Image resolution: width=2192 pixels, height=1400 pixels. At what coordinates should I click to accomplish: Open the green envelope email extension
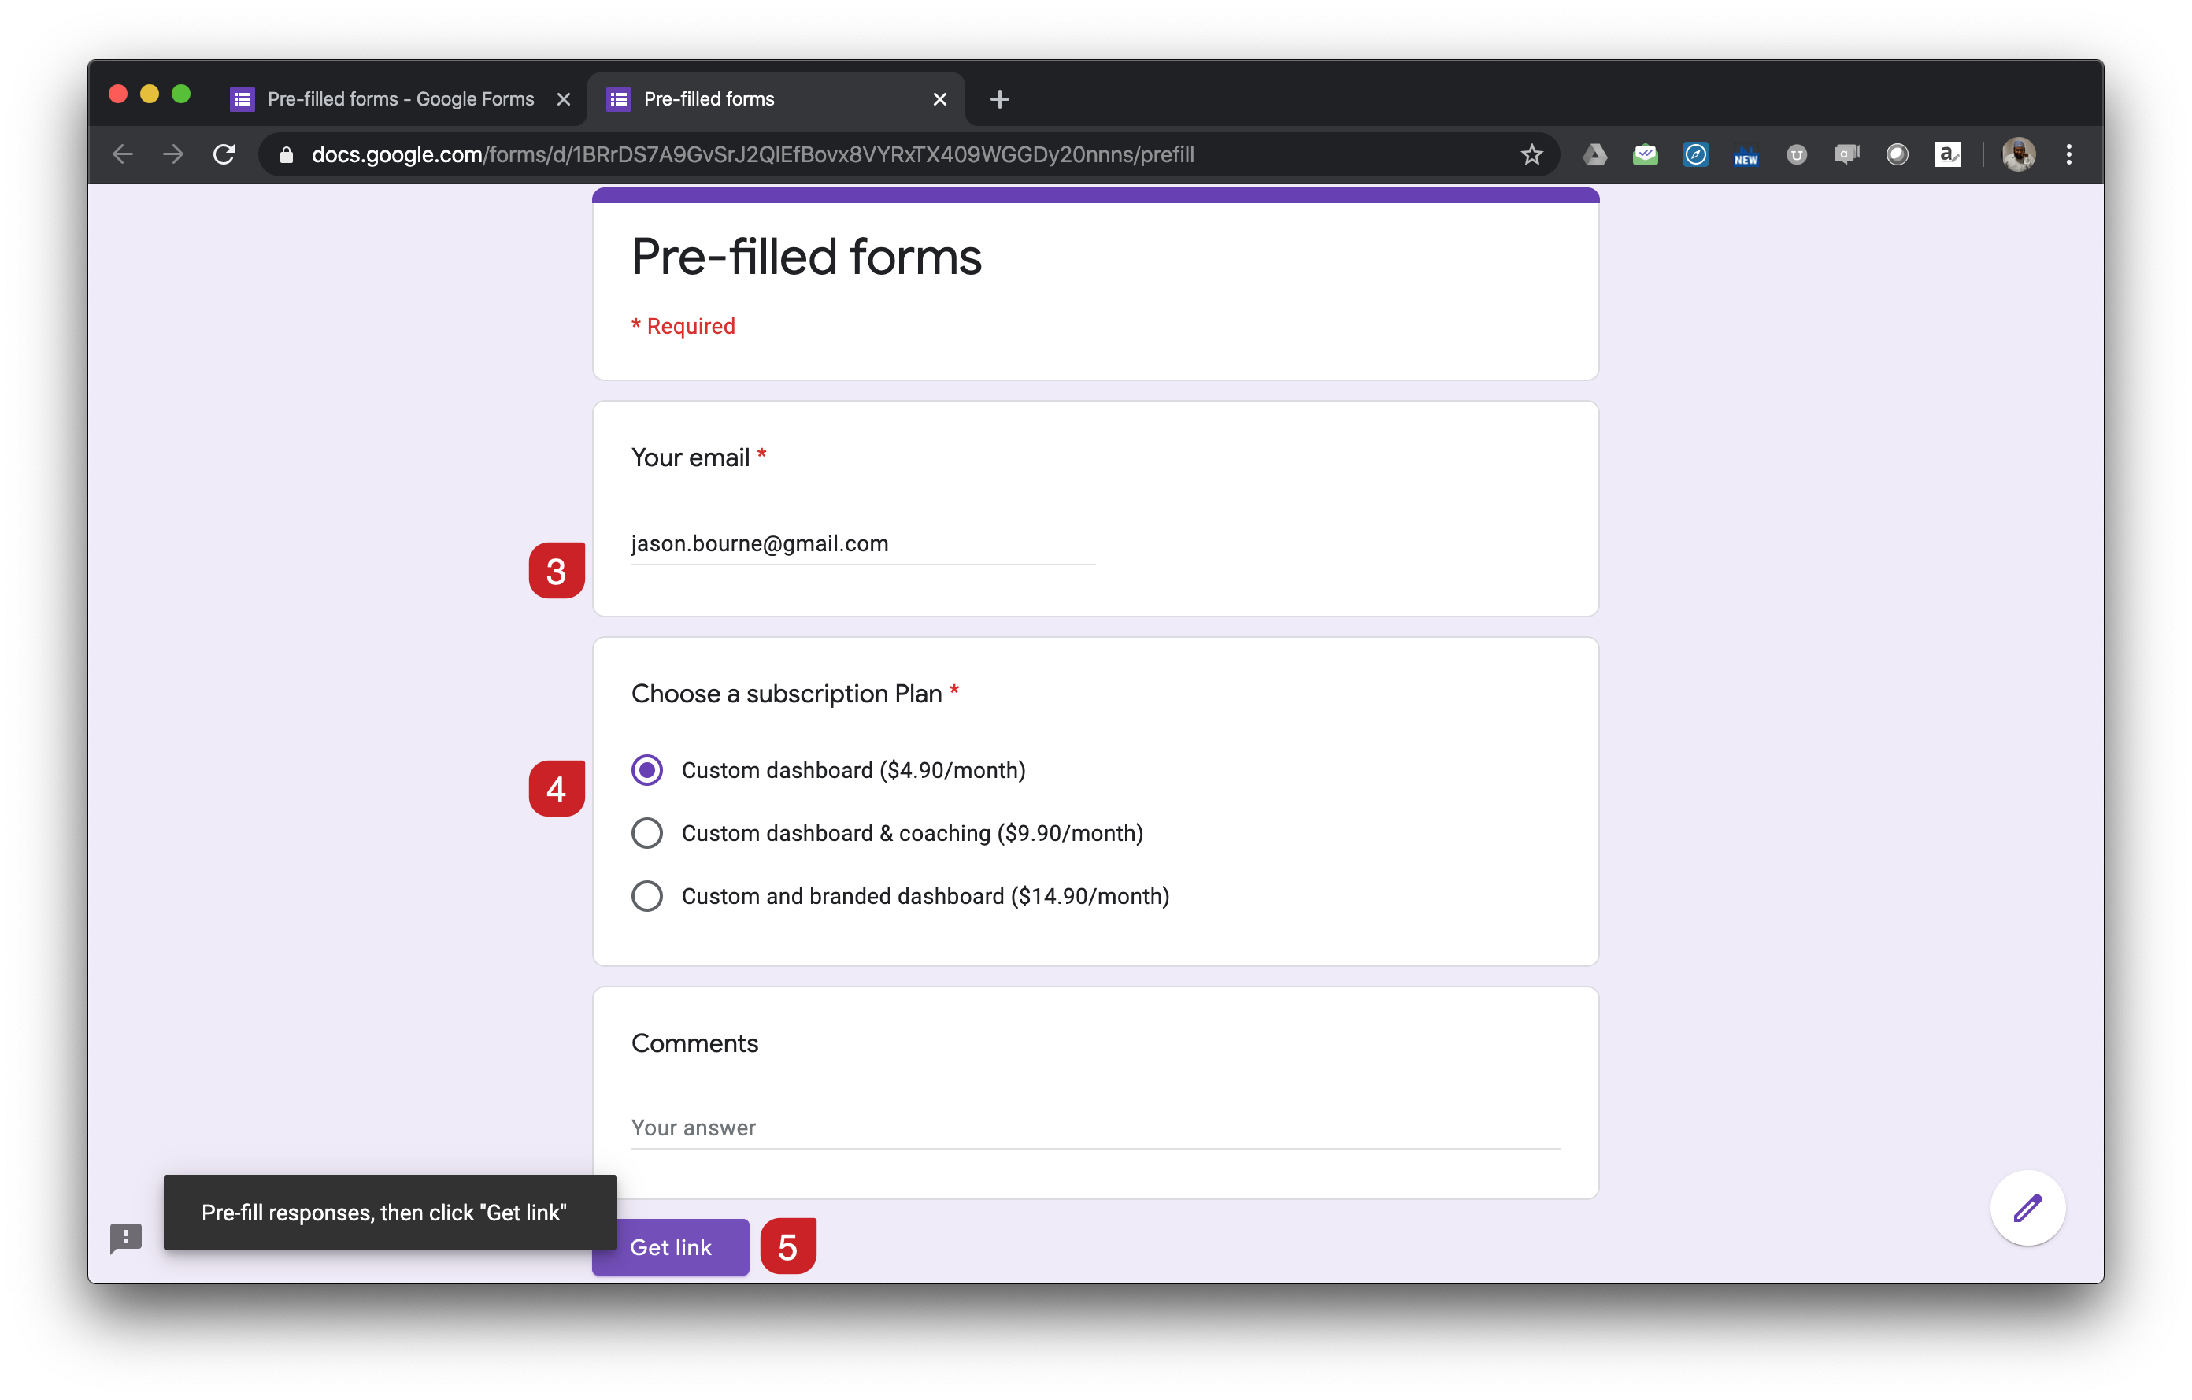click(x=1646, y=155)
